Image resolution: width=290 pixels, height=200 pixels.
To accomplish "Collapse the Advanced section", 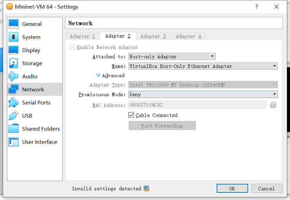I will point(99,76).
